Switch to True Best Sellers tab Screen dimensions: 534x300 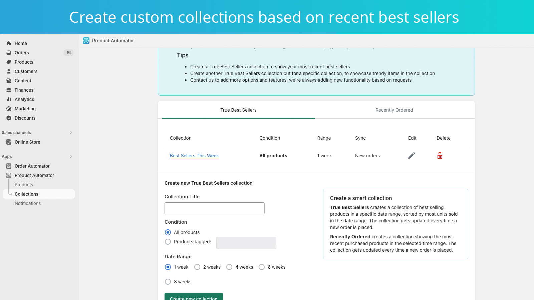[x=238, y=110]
